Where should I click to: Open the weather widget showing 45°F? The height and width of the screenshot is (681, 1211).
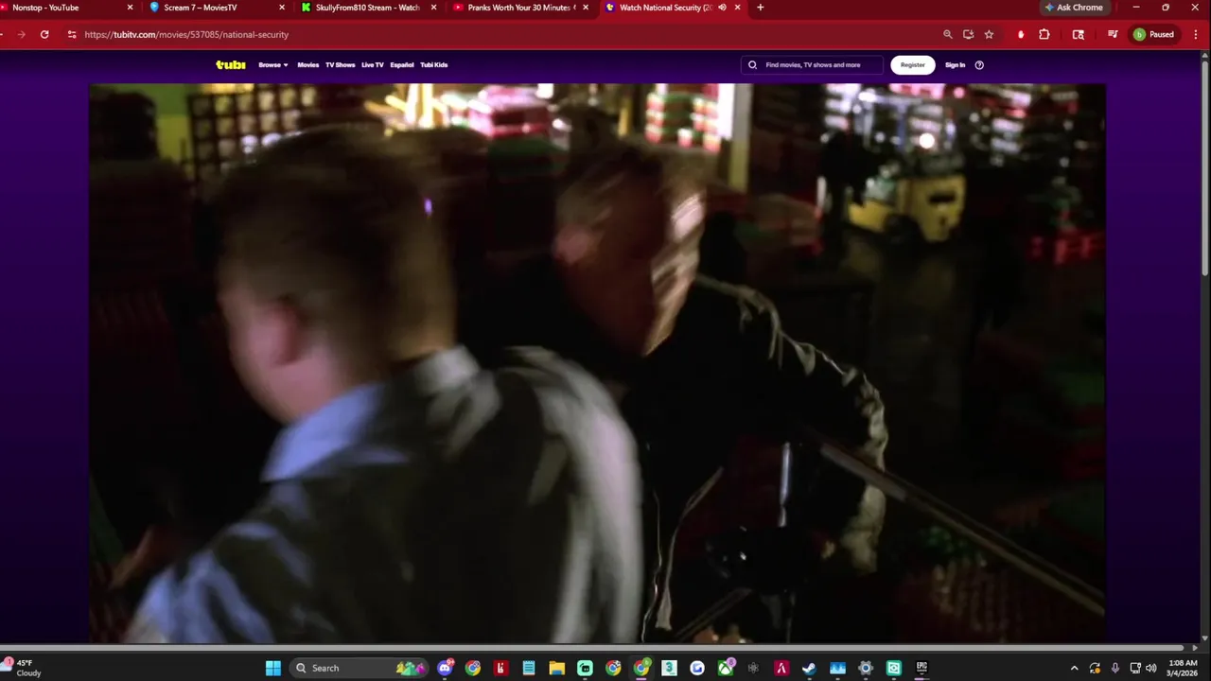23,668
